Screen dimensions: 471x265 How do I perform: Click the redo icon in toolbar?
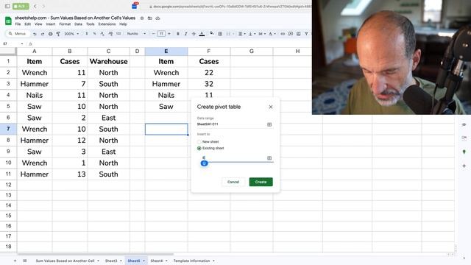43,34
